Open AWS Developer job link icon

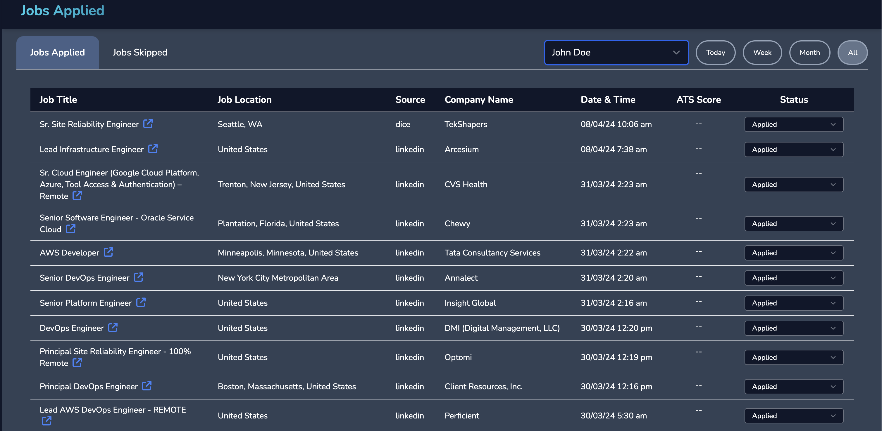pos(108,252)
